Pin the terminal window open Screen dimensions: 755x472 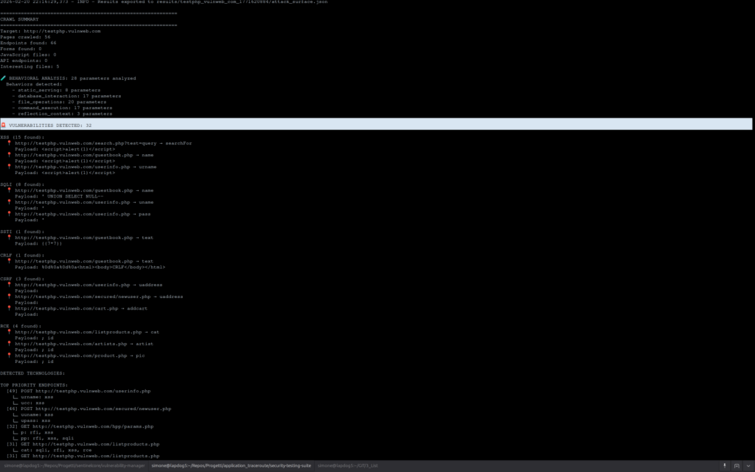click(x=724, y=466)
